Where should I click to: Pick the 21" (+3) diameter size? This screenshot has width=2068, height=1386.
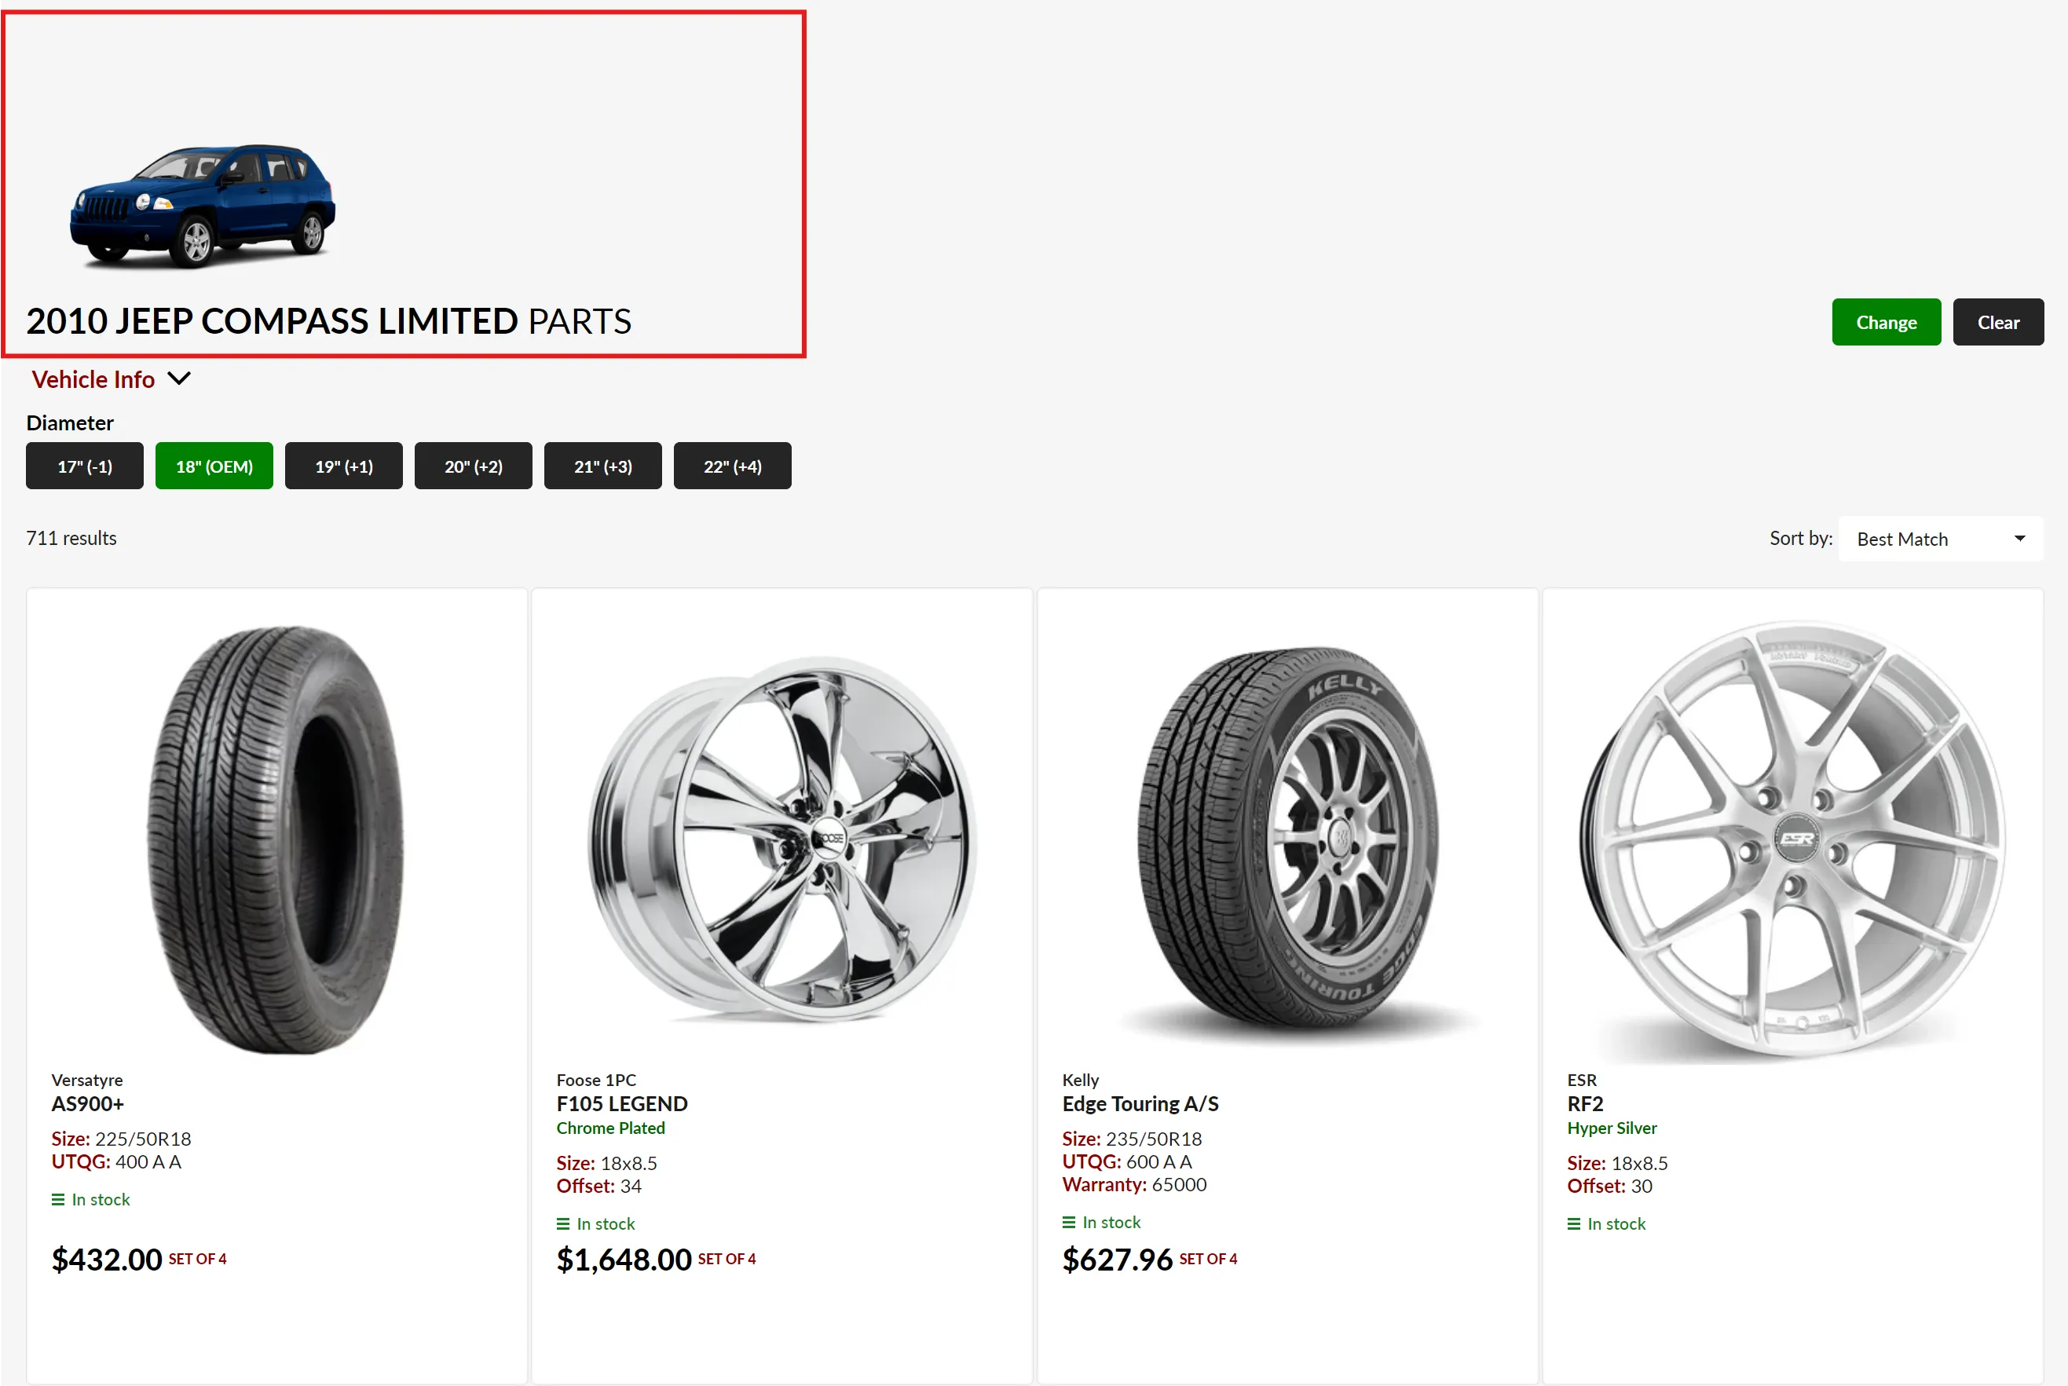[x=603, y=466]
